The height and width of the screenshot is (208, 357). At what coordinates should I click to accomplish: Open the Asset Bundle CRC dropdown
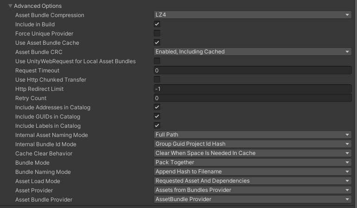(x=252, y=52)
